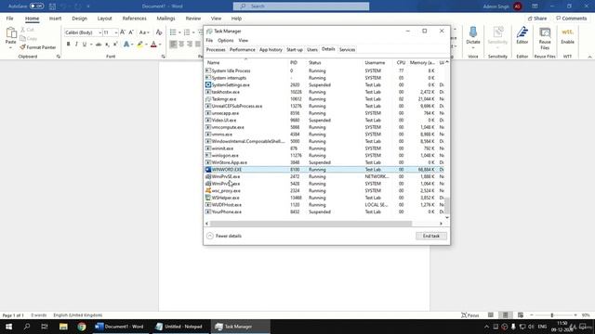This screenshot has height=334, width=595.
Task: Click the Word search box
Action: (x=301, y=6)
